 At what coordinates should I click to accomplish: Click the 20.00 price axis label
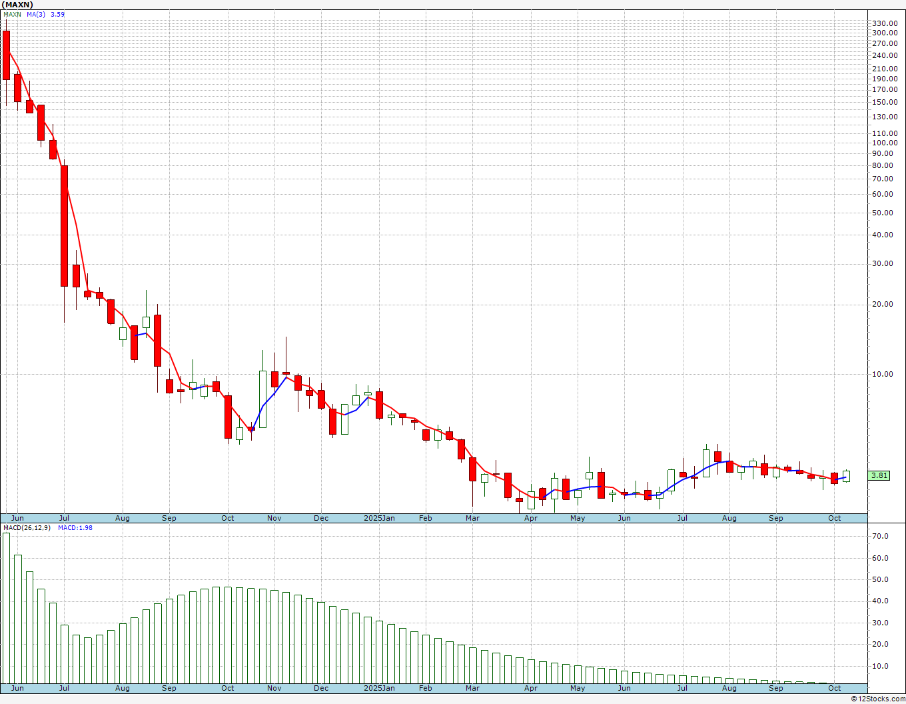[883, 305]
